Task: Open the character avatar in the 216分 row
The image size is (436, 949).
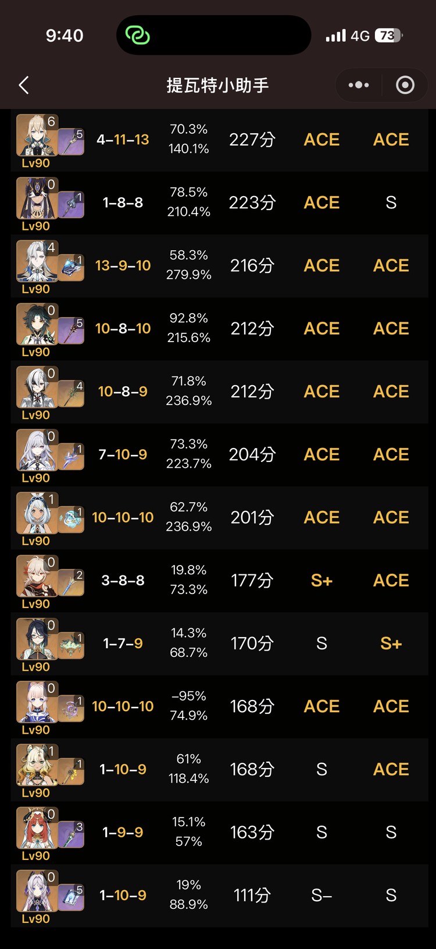Action: coord(36,263)
